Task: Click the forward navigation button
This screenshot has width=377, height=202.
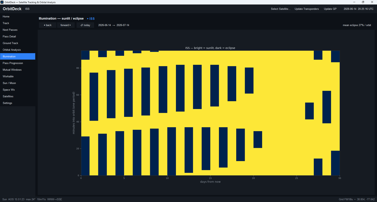Action: (66, 25)
